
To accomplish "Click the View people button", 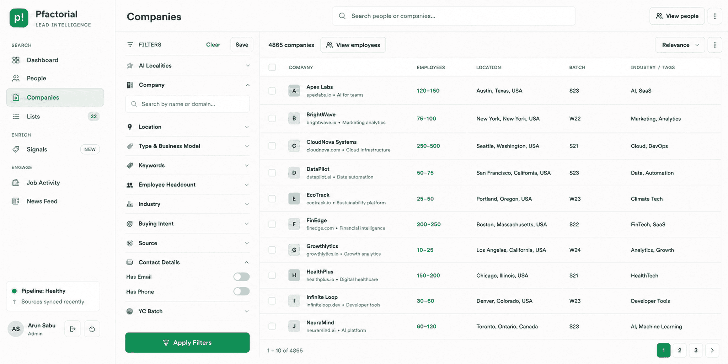I will pos(677,16).
